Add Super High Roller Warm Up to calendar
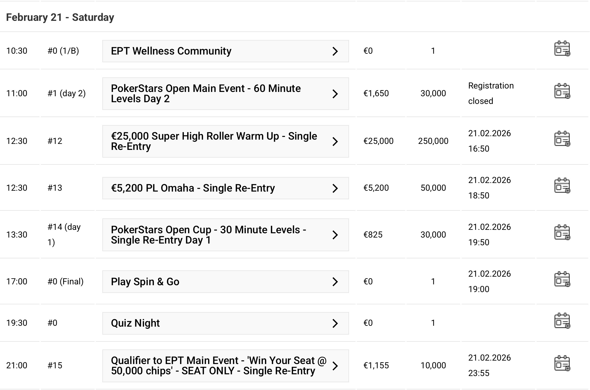Image resolution: width=590 pixels, height=390 pixels. click(x=562, y=139)
